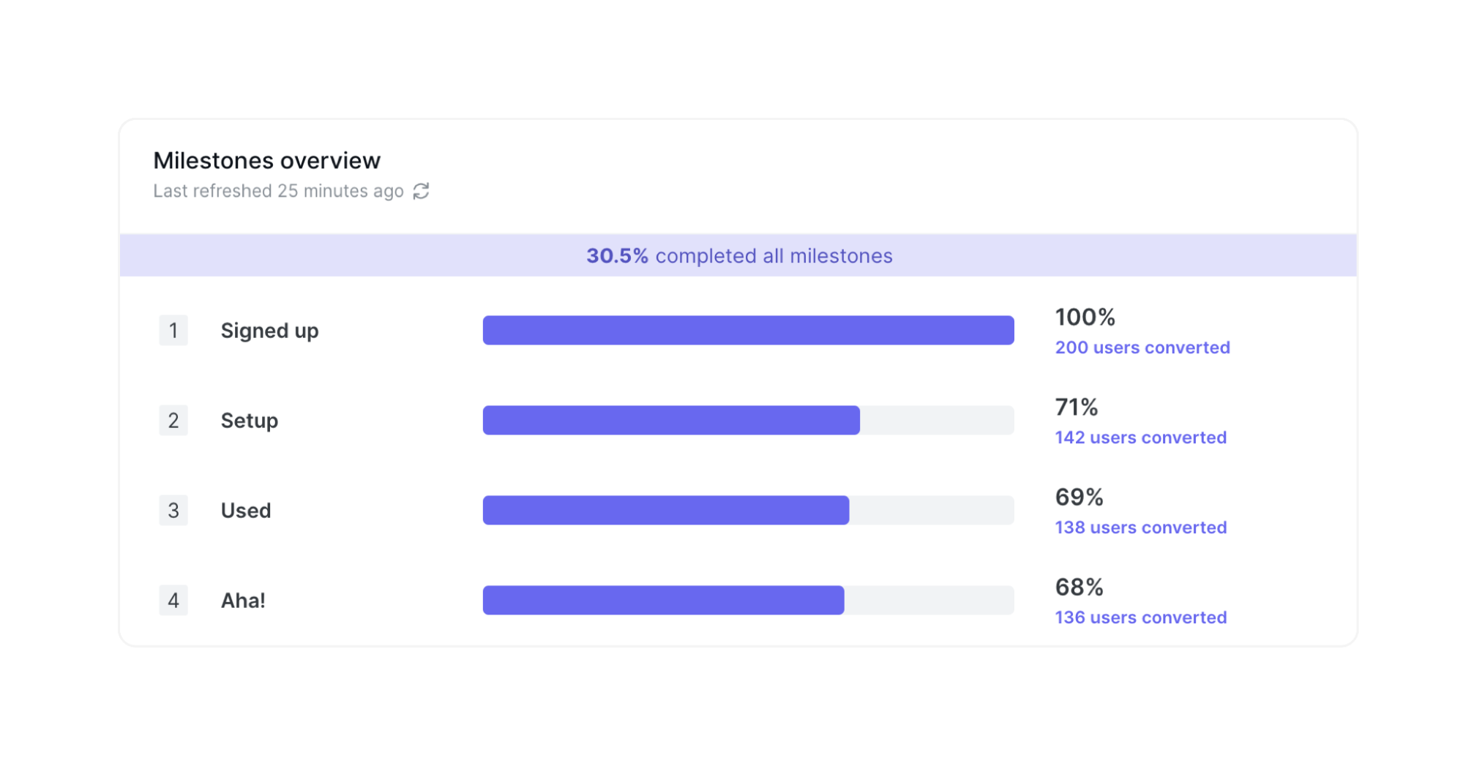This screenshot has height=766, width=1463.
Task: Click the Signed up milestone label
Action: pos(269,330)
